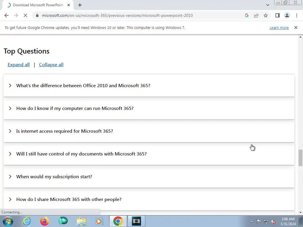Open the Action Center flag icon
This screenshot has height=227, width=303.
259,221
